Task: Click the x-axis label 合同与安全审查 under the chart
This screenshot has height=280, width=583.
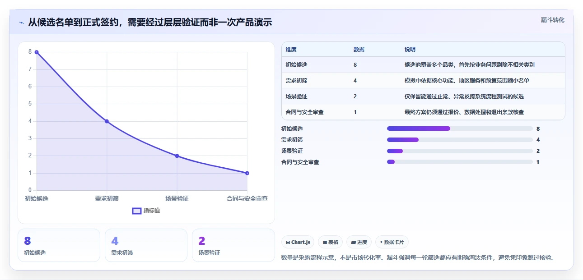Action: click(247, 198)
